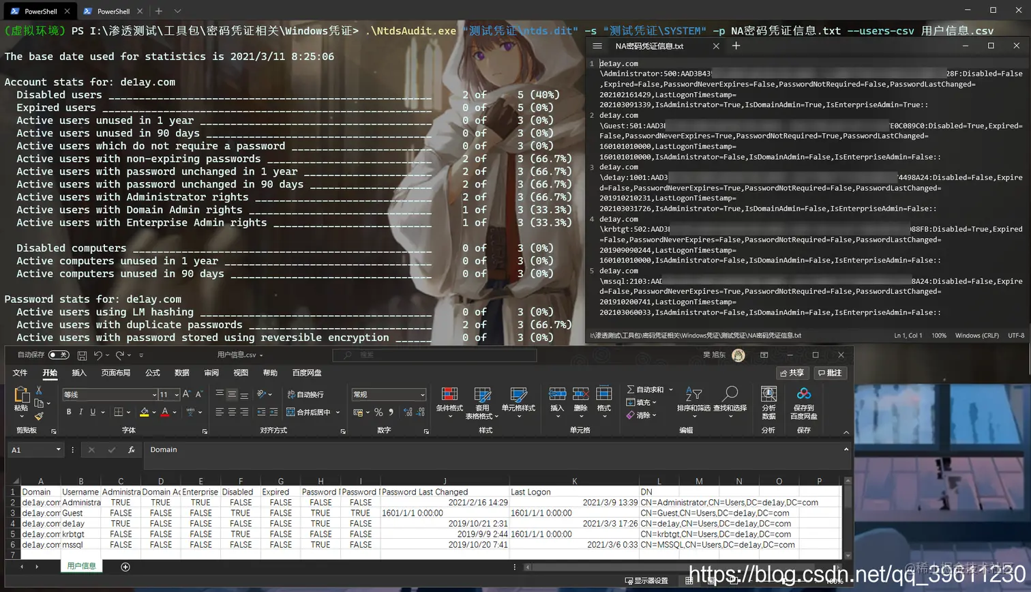Open 条件格式 (Conditional Formatting)
Screen dimensions: 1031x592
449,402
